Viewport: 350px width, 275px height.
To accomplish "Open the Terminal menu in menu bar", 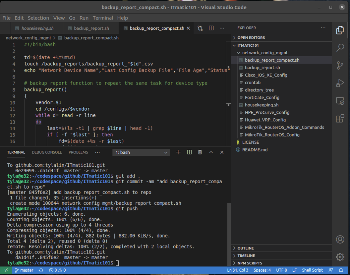I will click(103, 18).
